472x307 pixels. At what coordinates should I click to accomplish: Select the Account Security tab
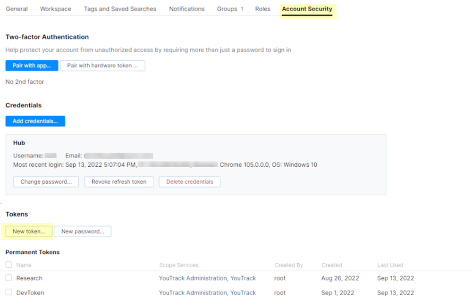click(307, 9)
